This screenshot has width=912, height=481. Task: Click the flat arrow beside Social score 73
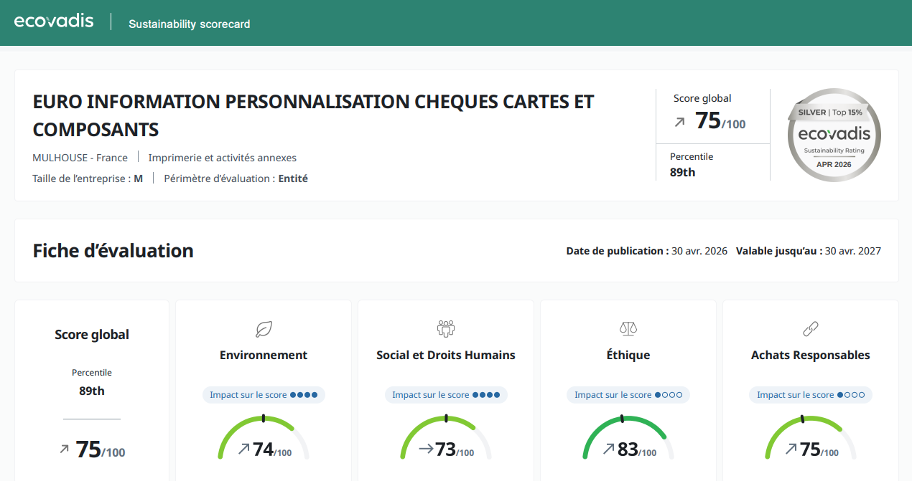(x=426, y=449)
